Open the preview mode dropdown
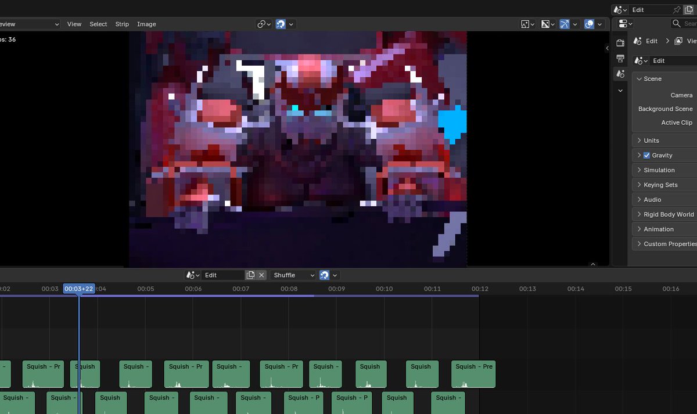 click(30, 24)
